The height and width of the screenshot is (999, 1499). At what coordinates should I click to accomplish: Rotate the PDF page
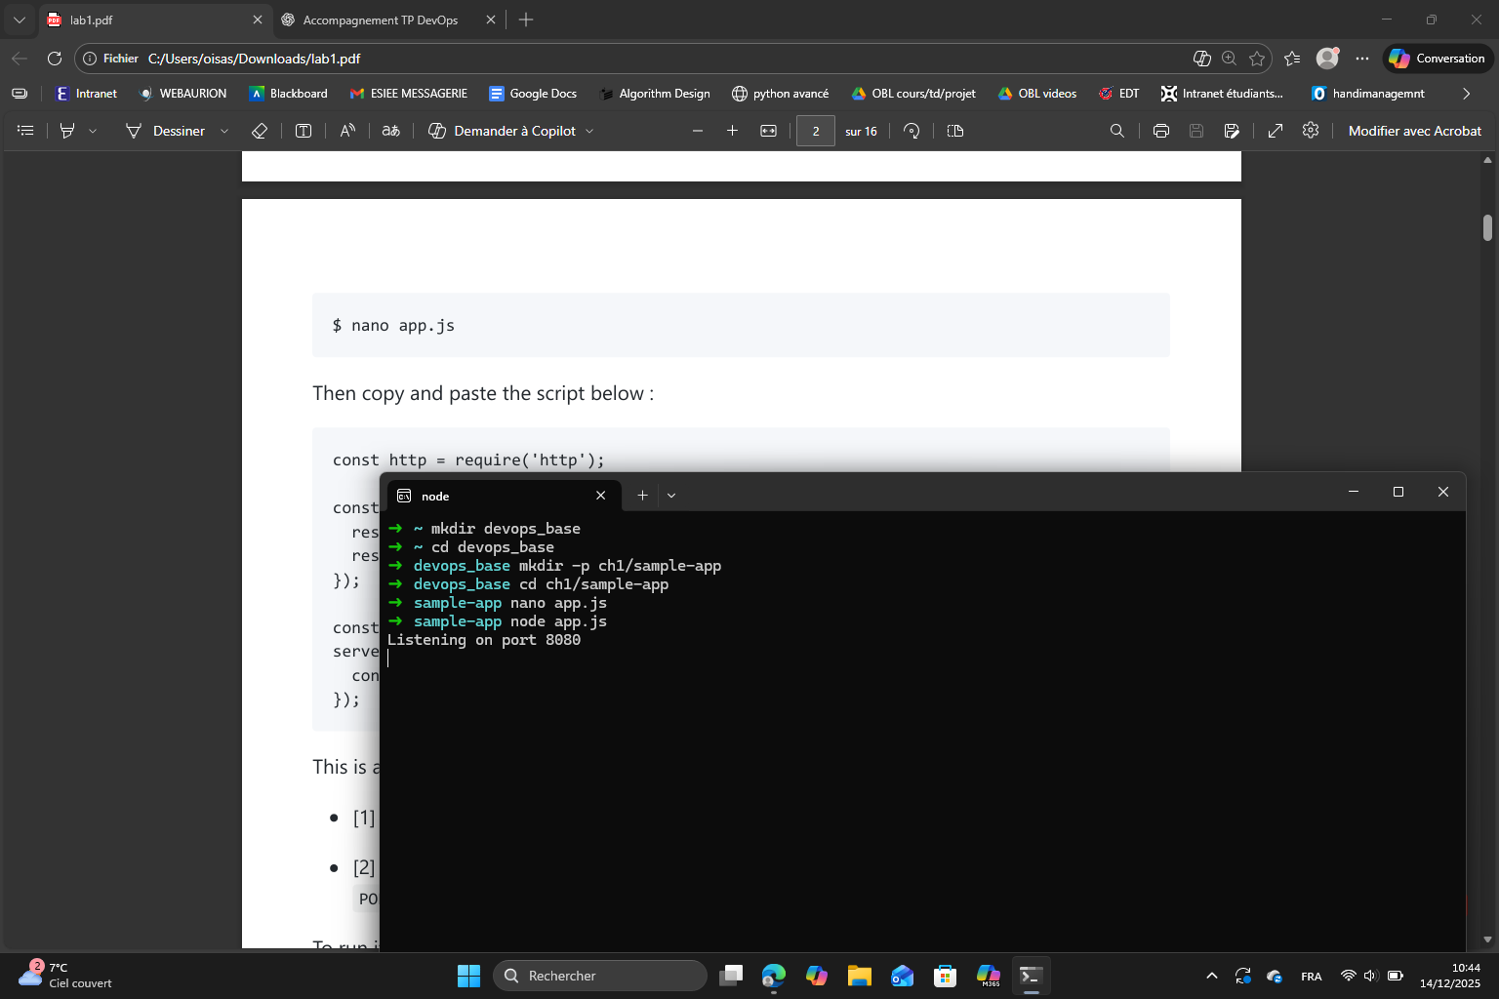tap(911, 130)
